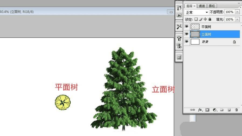Select the 立面树 layer thumbnail

(195, 34)
